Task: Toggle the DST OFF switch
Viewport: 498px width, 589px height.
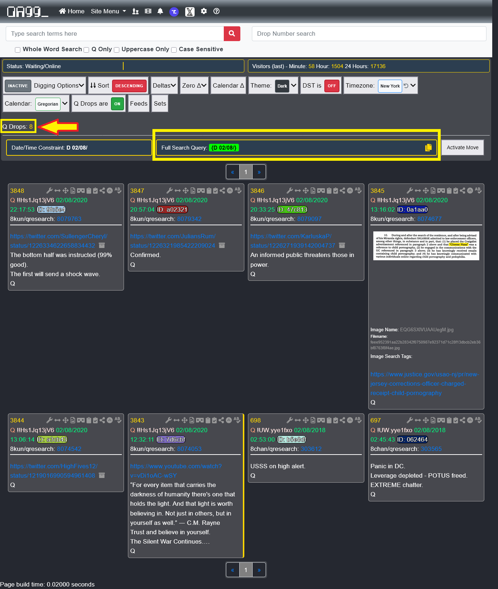Action: [x=332, y=86]
